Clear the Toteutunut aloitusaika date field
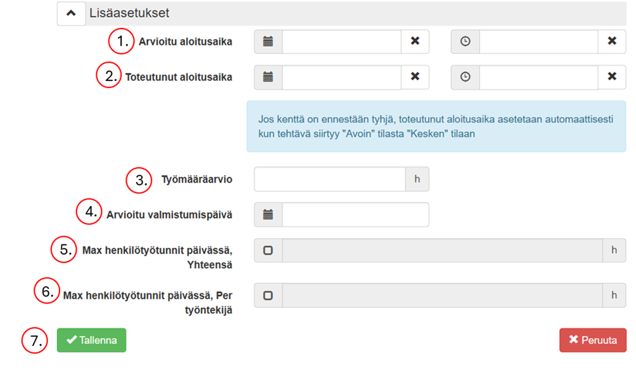Image resolution: width=636 pixels, height=377 pixels. coord(415,77)
